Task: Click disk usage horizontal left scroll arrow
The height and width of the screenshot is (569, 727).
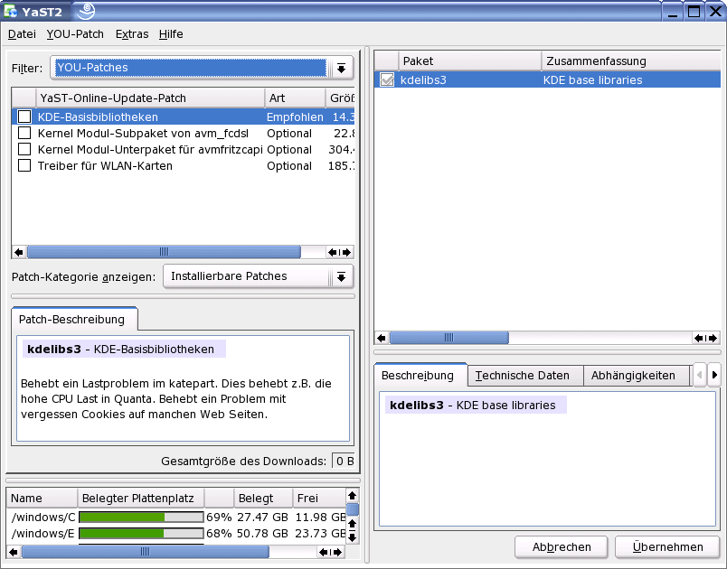Action: click(14, 552)
